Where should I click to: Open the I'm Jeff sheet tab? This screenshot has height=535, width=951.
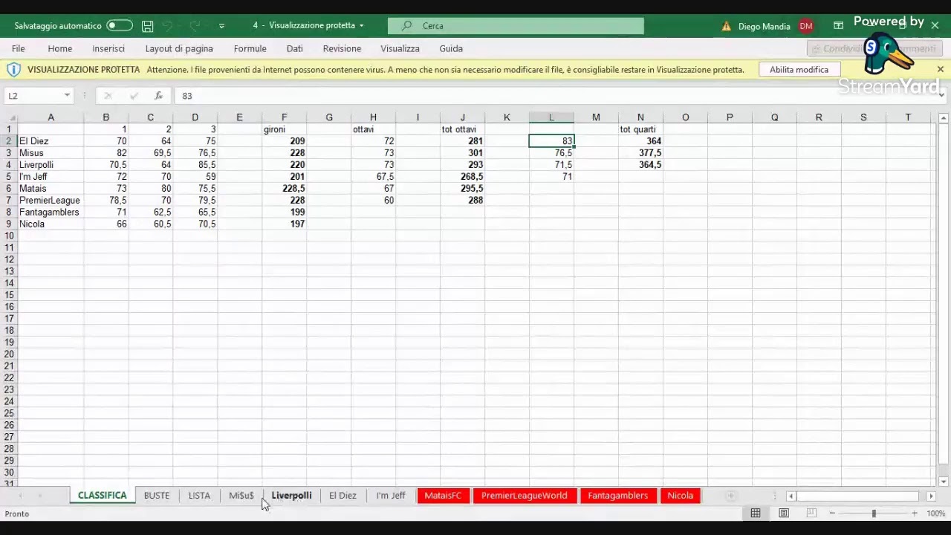point(391,496)
